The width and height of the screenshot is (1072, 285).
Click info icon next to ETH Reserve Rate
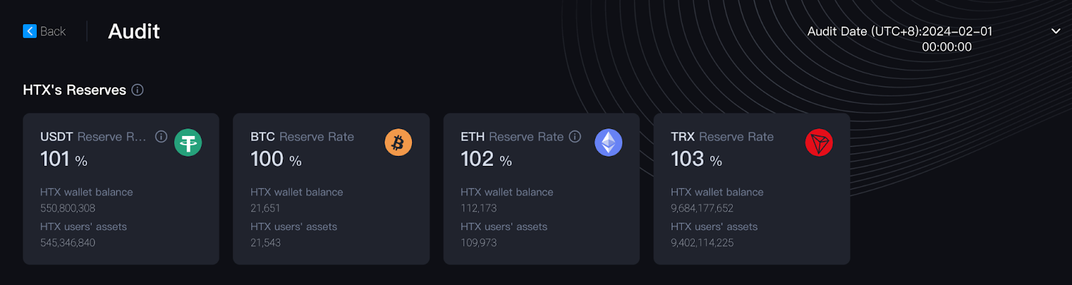click(x=575, y=136)
